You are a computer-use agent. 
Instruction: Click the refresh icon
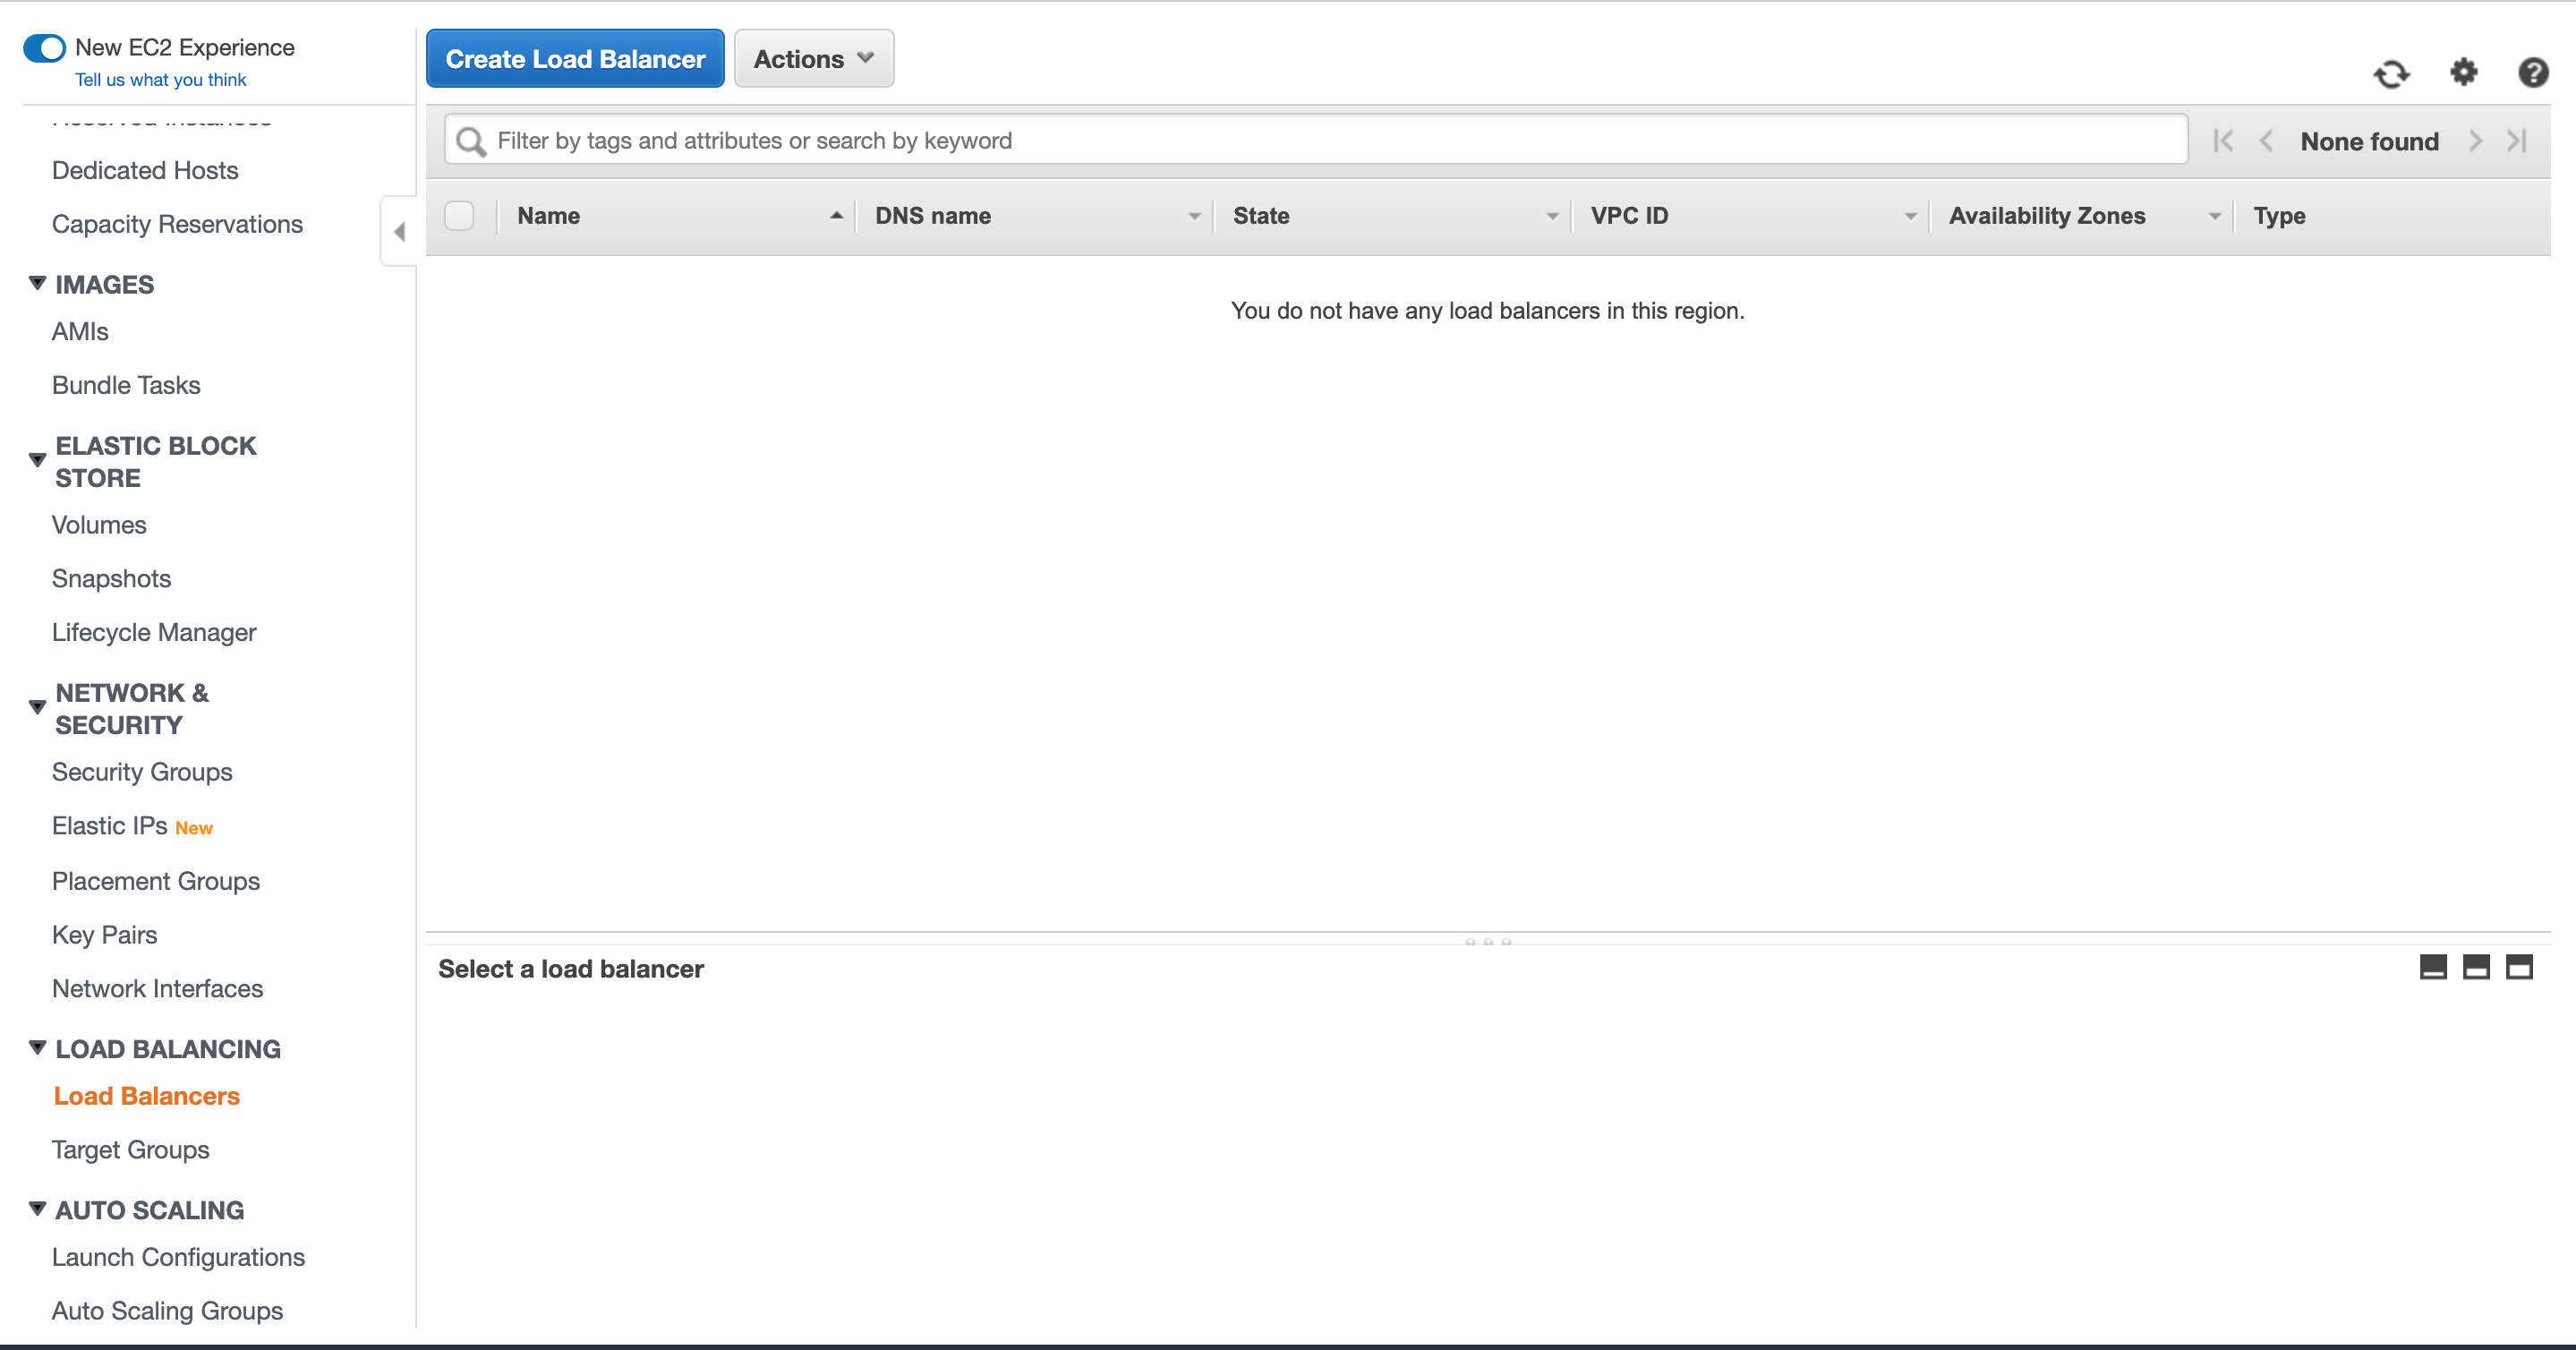[x=2391, y=74]
